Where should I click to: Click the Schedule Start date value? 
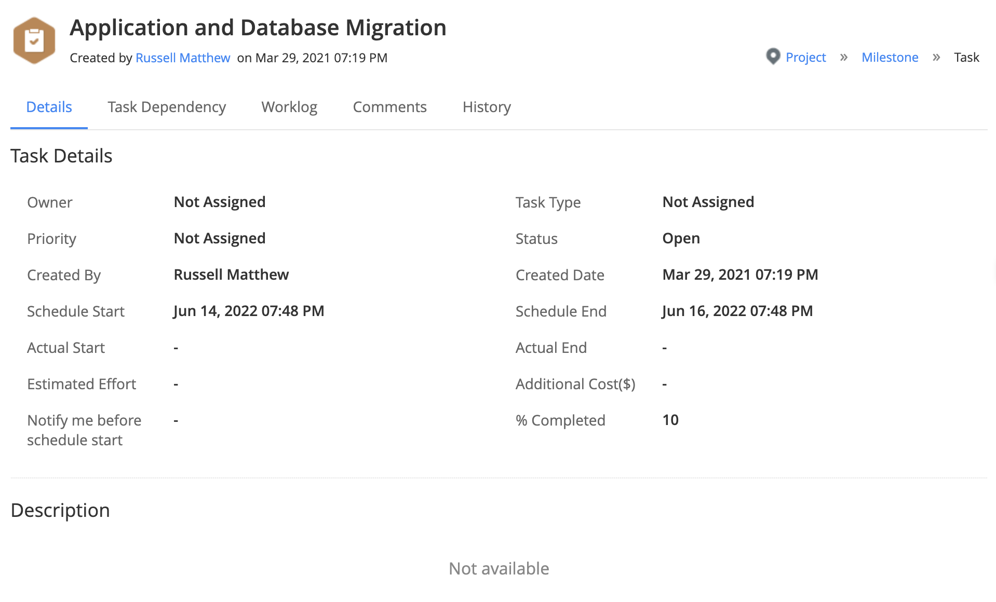point(249,311)
